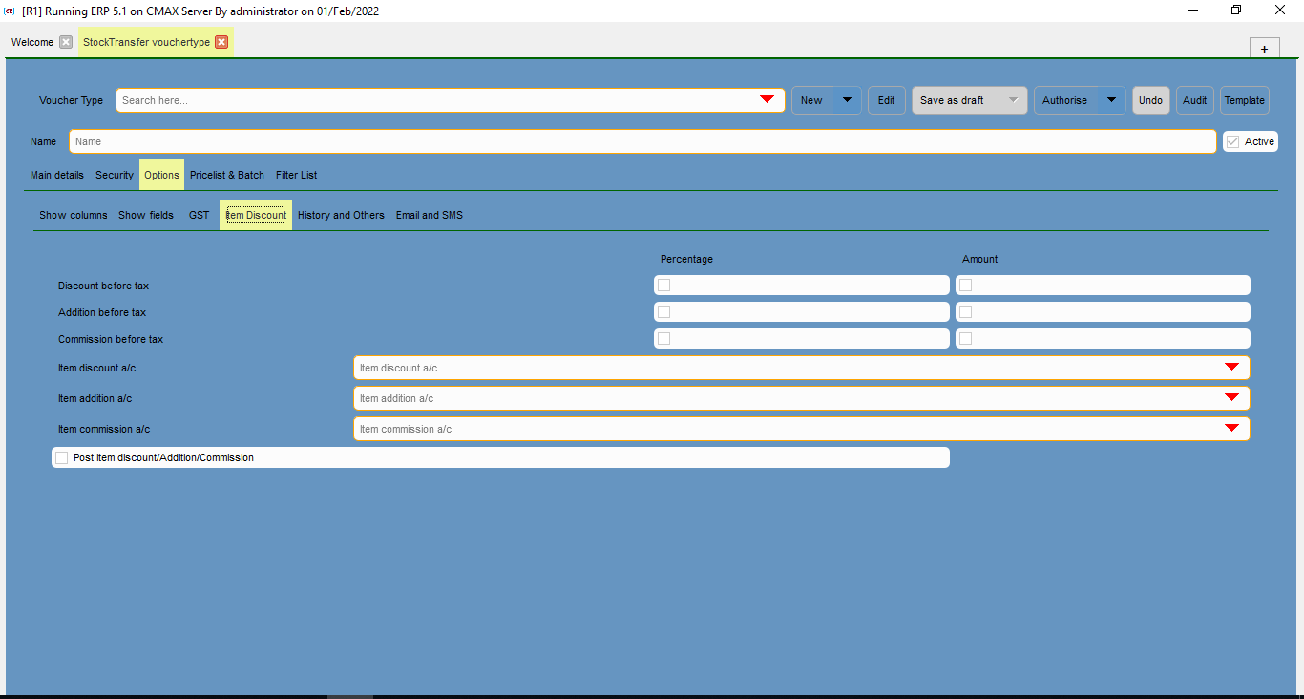
Task: Open the Voucher Type search dropdown arrow
Action: (x=767, y=99)
